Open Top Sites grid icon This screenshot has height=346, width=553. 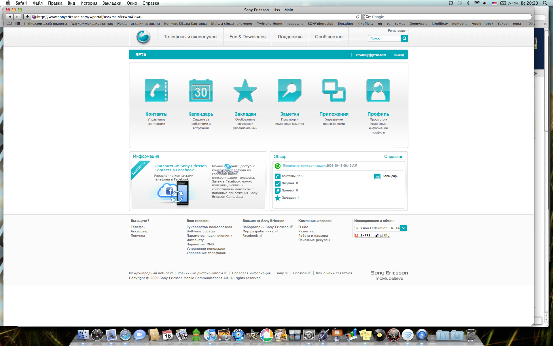18,24
